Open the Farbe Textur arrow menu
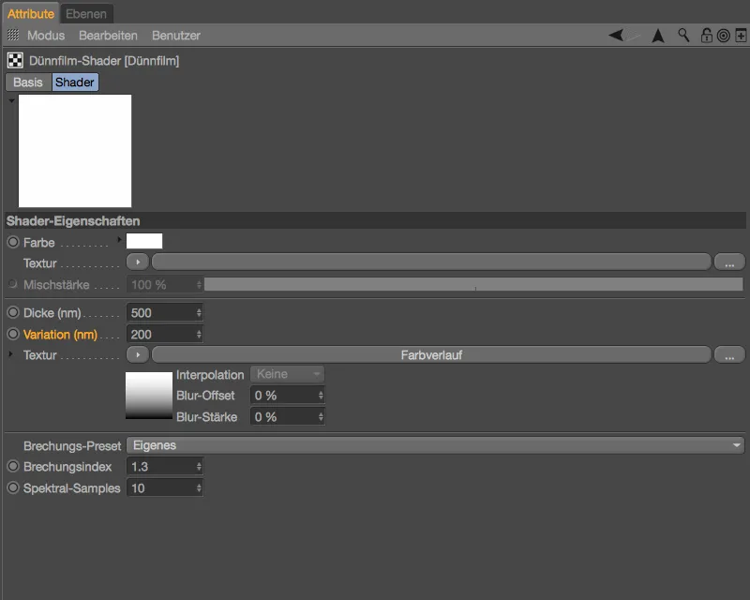Image resolution: width=750 pixels, height=600 pixels. (138, 262)
